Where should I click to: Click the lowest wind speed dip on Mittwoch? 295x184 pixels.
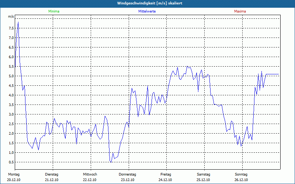111,162
